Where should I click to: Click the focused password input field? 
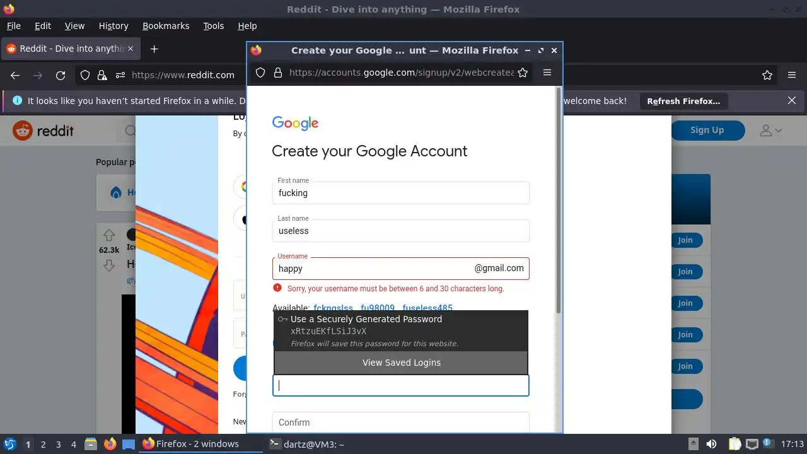point(400,385)
